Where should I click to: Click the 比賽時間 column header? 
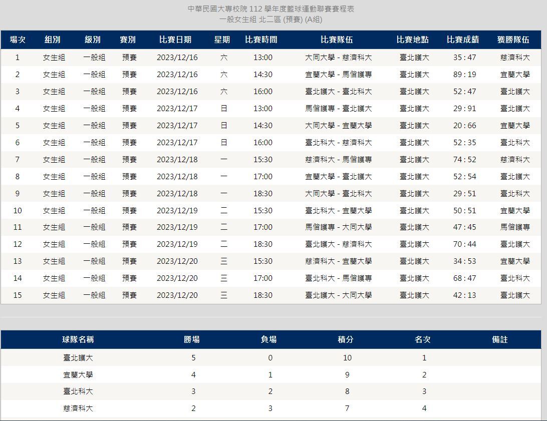click(261, 40)
